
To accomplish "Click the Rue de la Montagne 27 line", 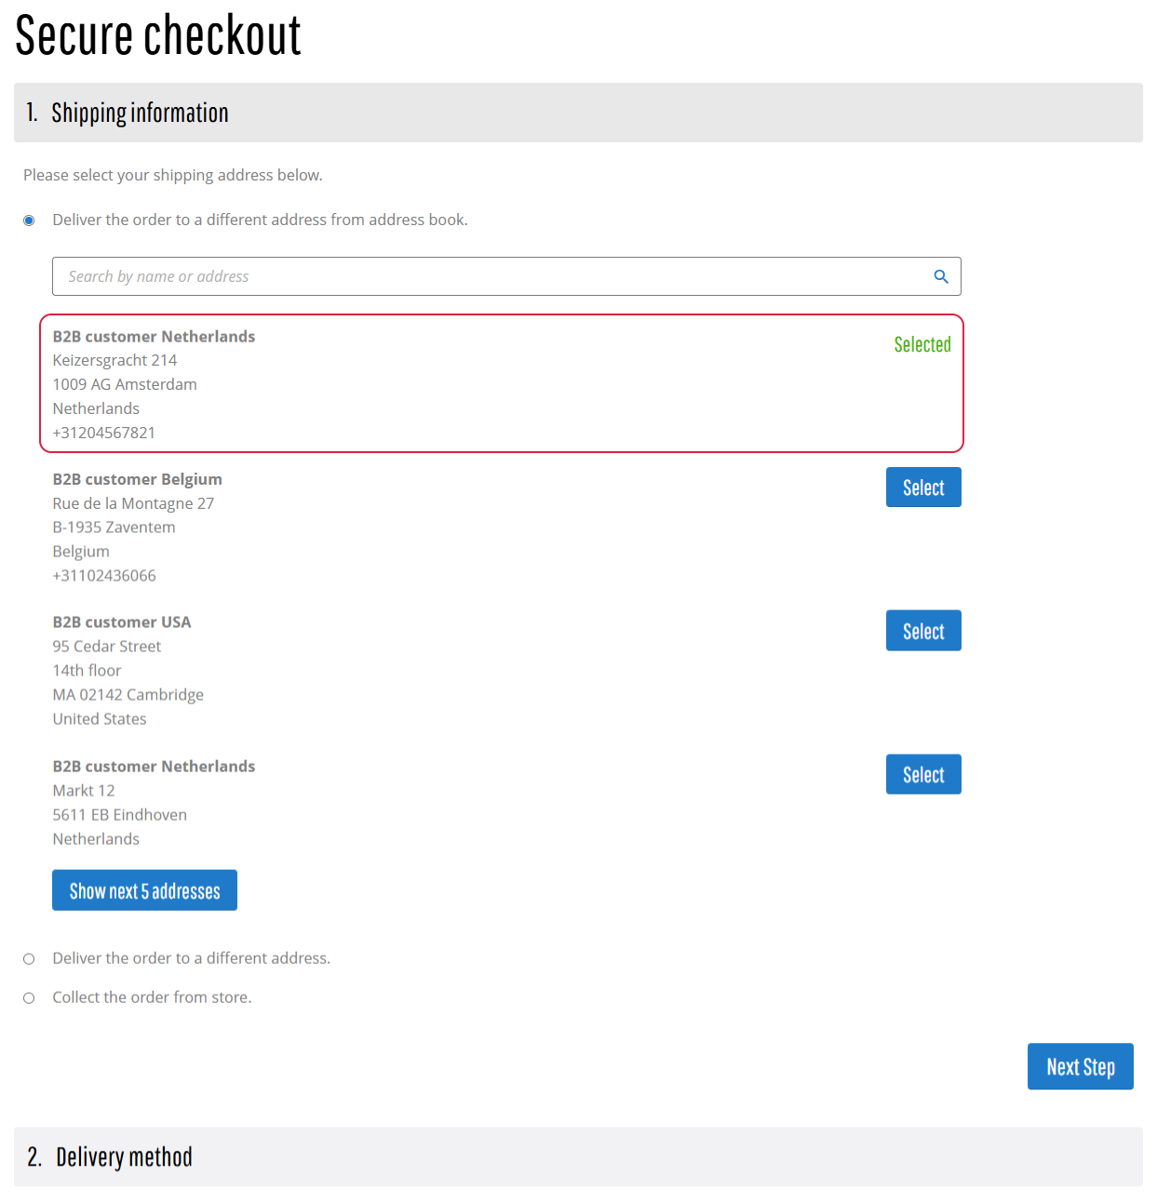I will (133, 503).
